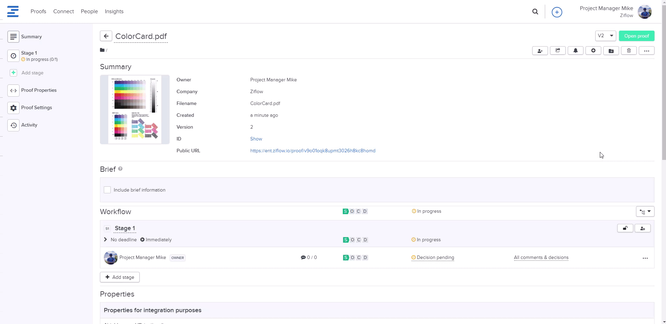Click the add reviewer person-plus icon

coord(540,51)
